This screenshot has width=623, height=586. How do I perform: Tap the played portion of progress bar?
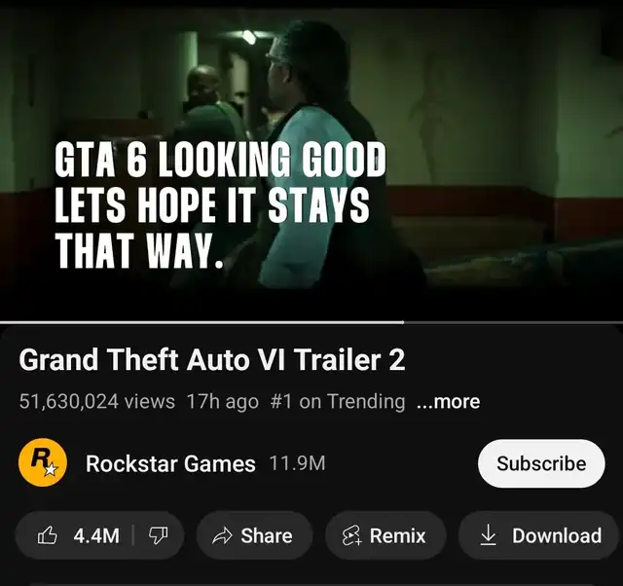(202, 322)
